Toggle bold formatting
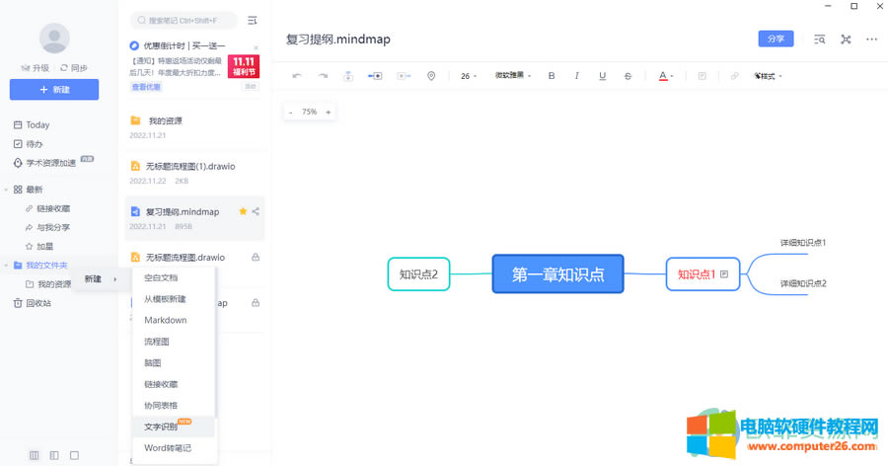The image size is (888, 466). [552, 76]
